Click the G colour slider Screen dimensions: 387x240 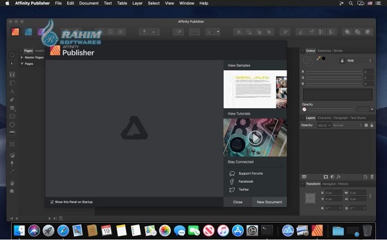(x=334, y=78)
